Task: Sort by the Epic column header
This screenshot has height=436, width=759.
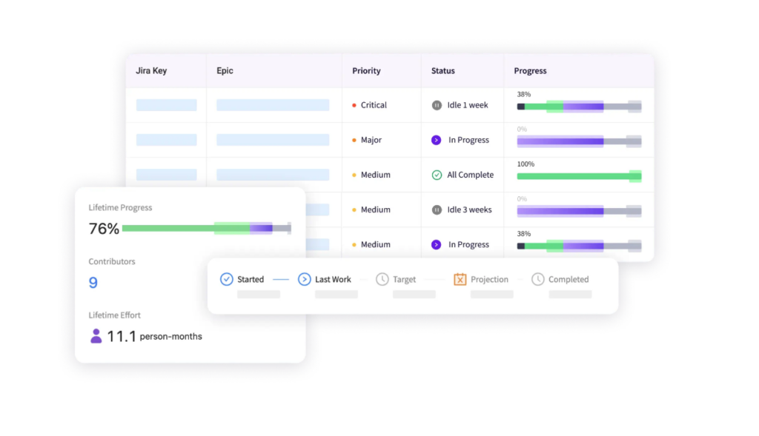Action: [225, 71]
